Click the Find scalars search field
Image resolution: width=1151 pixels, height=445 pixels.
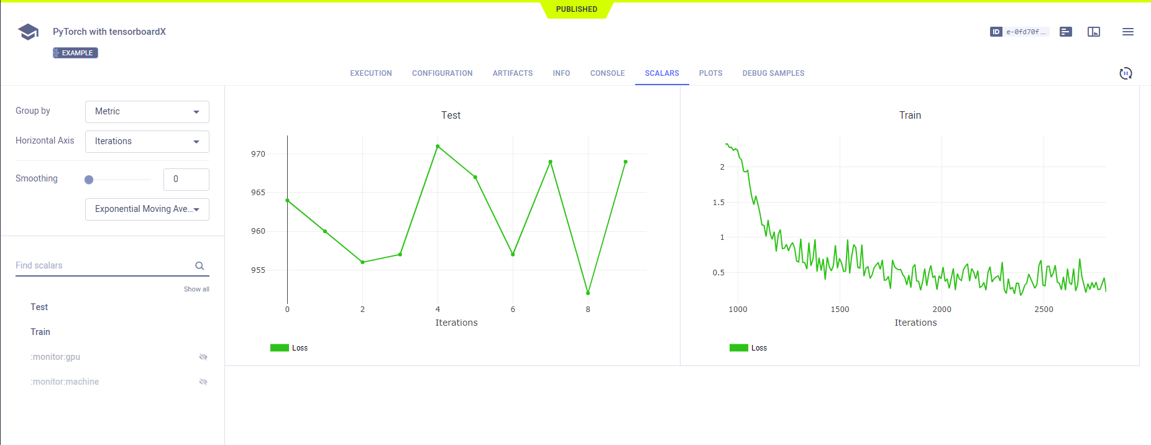(103, 265)
